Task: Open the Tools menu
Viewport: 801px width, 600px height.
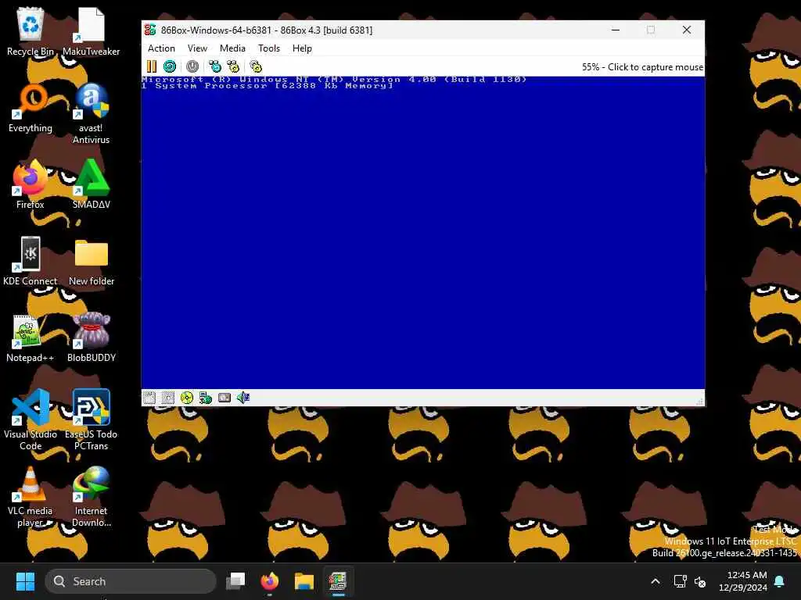Action: [269, 48]
